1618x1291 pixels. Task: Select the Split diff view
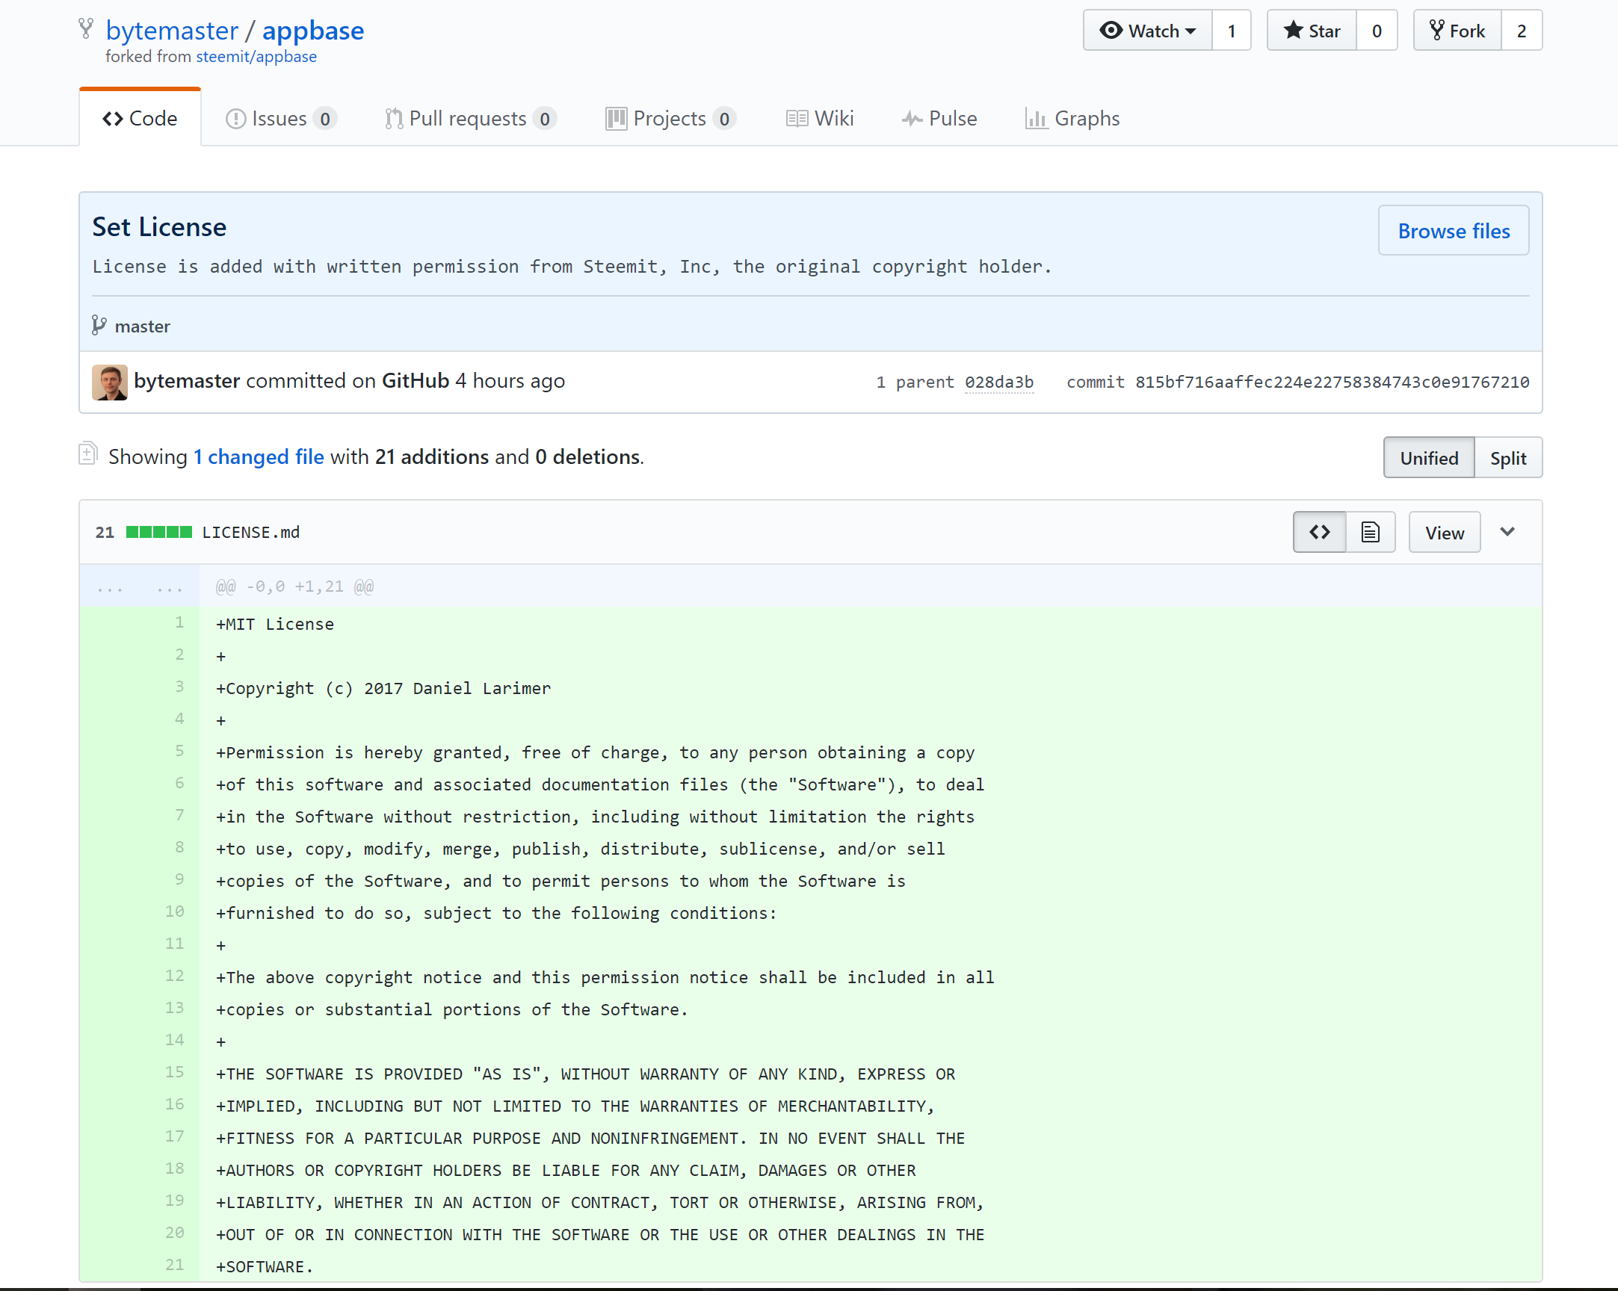pyautogui.click(x=1507, y=457)
